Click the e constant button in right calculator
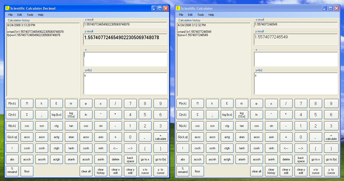The width and height of the screenshot is (344, 181). 257,103
